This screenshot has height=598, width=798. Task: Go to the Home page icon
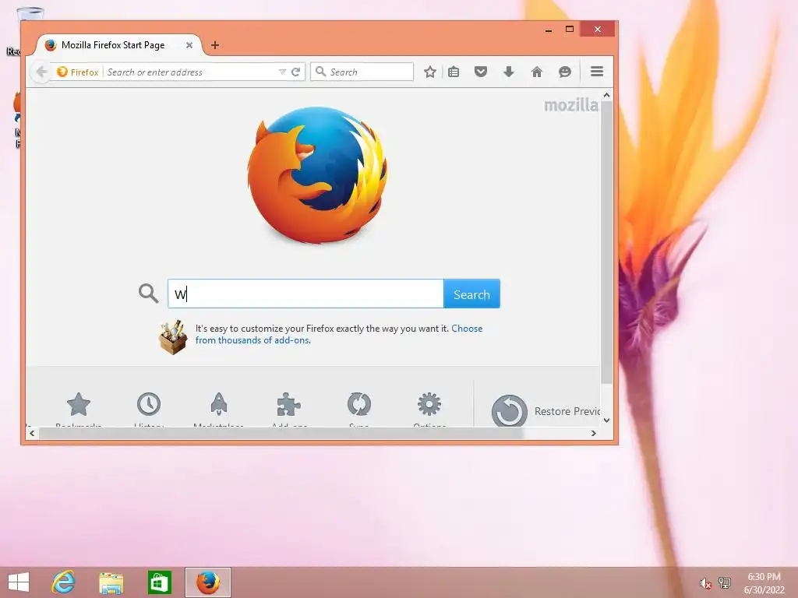click(x=536, y=72)
